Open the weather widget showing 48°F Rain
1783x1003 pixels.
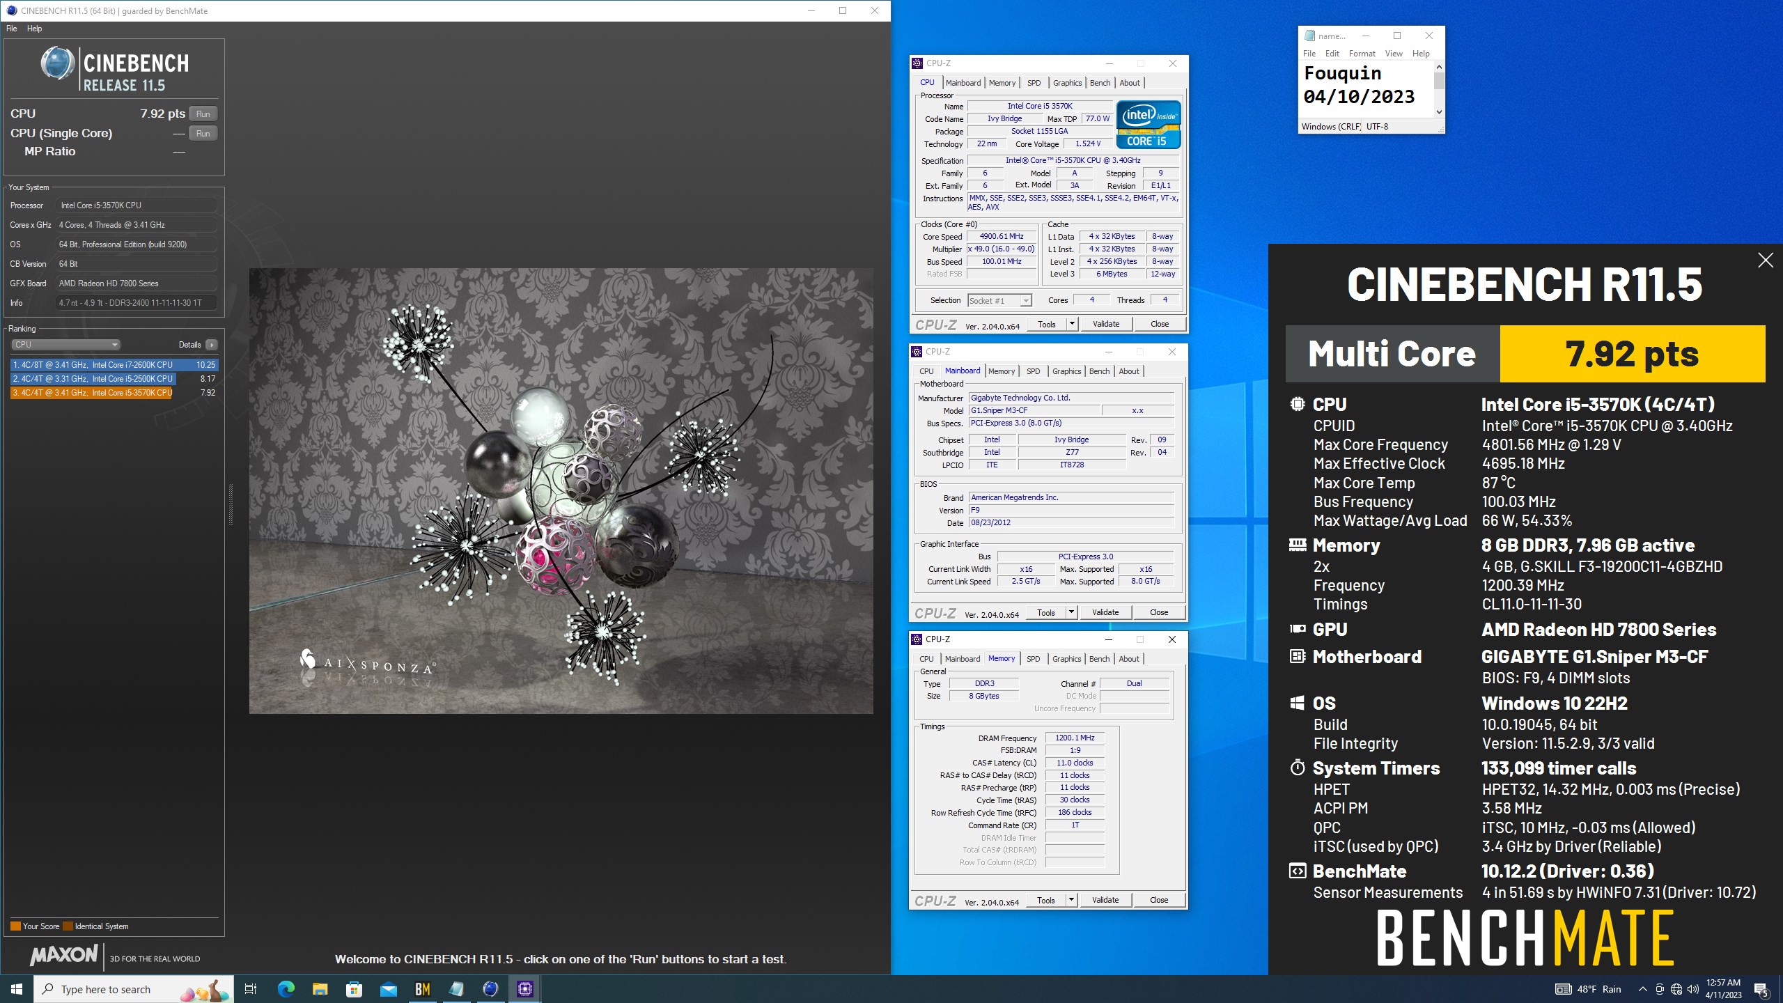[x=1589, y=989]
